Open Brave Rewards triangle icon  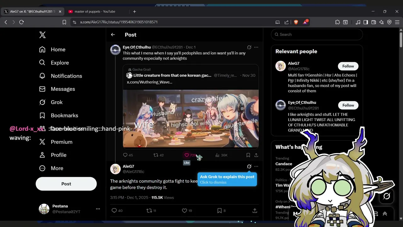coord(305,22)
